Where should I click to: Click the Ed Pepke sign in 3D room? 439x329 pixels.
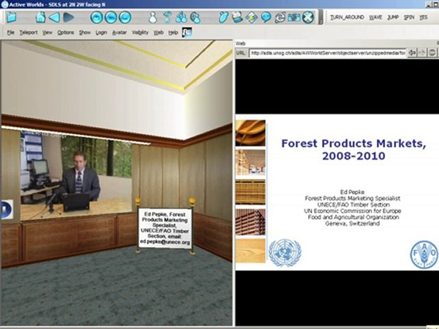point(165,228)
